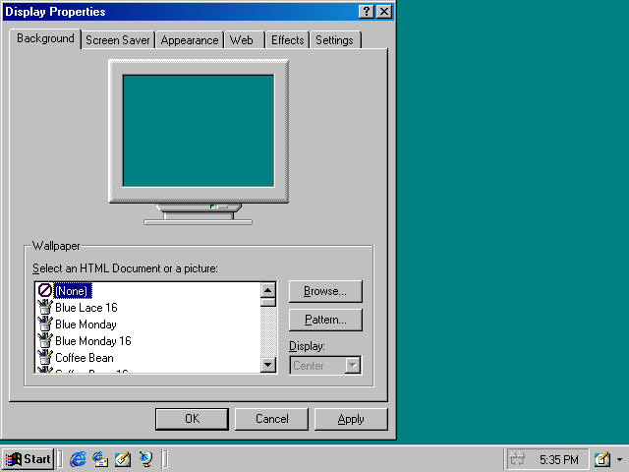
Task: Select the Background tab
Action: pyautogui.click(x=45, y=39)
